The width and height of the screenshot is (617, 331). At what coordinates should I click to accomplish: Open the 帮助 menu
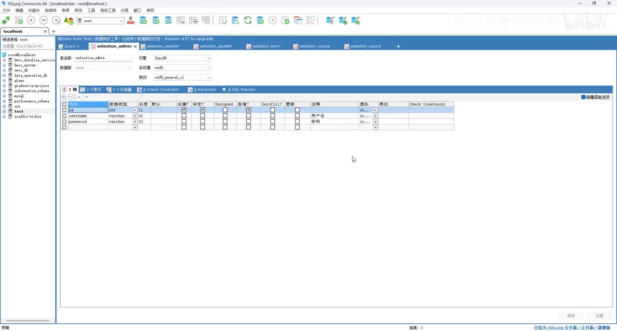tap(150, 10)
